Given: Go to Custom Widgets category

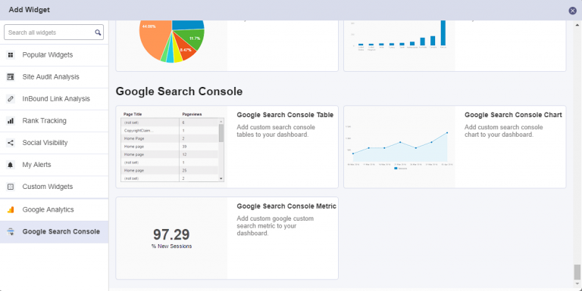Looking at the screenshot, I should coord(55,187).
